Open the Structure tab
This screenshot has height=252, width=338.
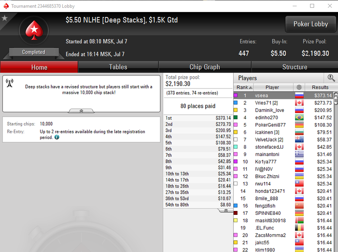tap(295, 67)
